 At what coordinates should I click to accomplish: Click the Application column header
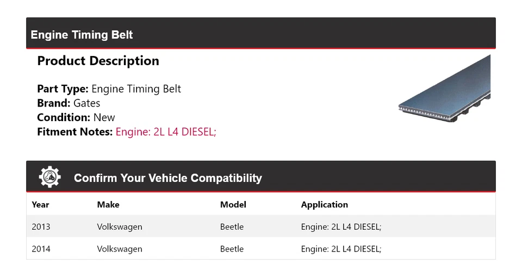click(324, 205)
